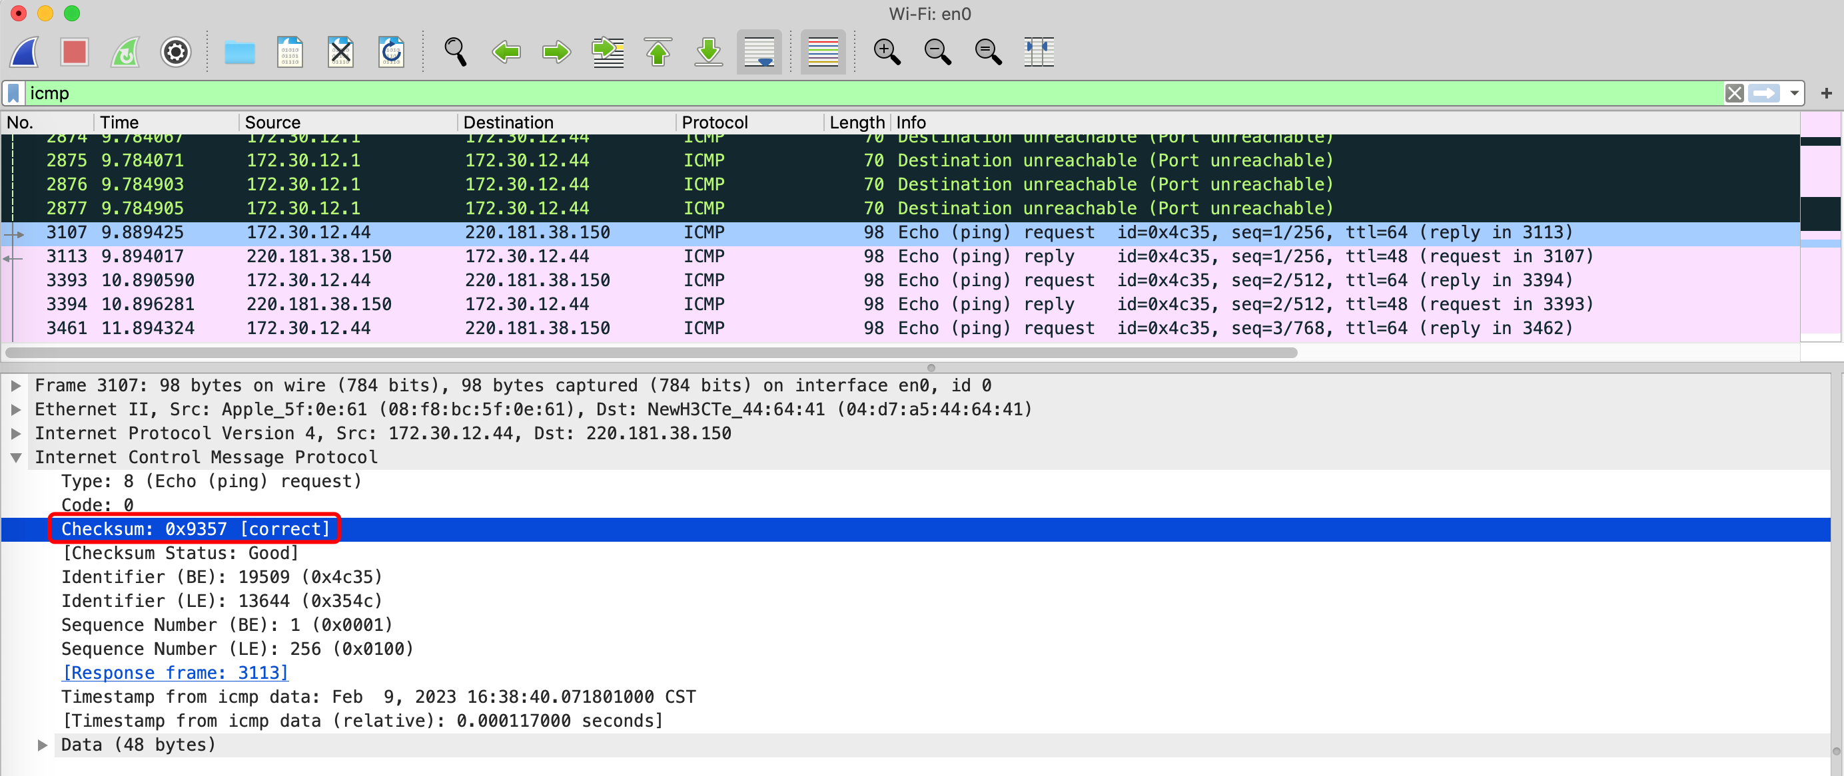This screenshot has width=1844, height=776.
Task: Select packet 3113 echo reply row
Action: 901,256
